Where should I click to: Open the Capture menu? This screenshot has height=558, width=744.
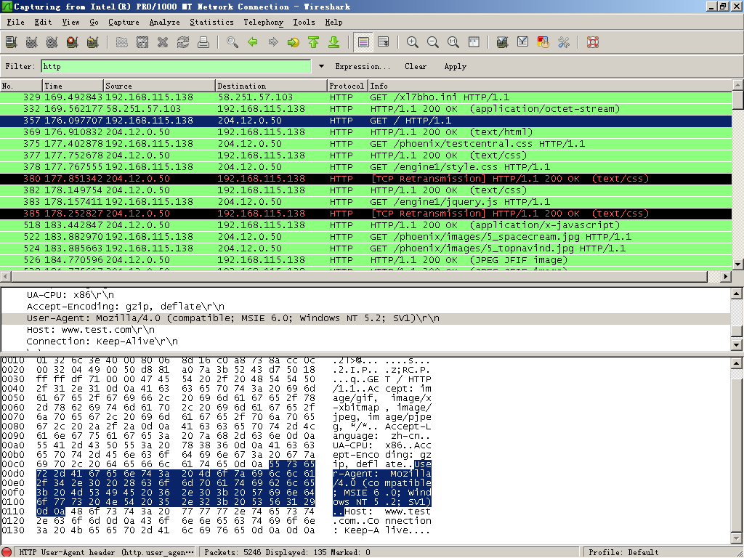124,23
